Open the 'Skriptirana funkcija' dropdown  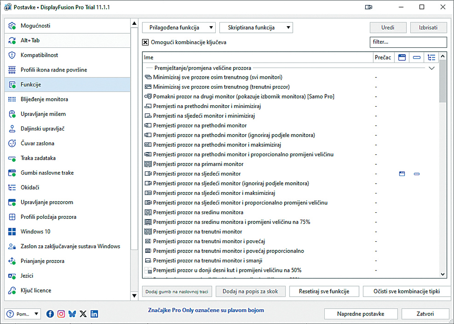(x=256, y=27)
